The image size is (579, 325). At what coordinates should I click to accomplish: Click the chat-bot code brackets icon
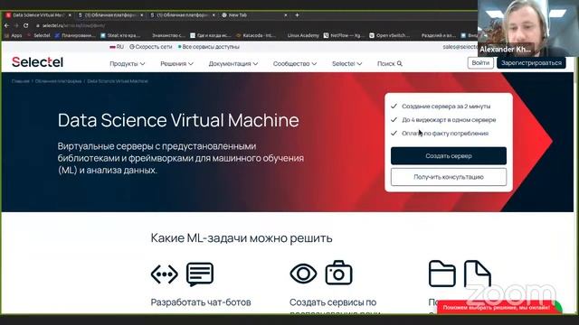[x=165, y=274]
